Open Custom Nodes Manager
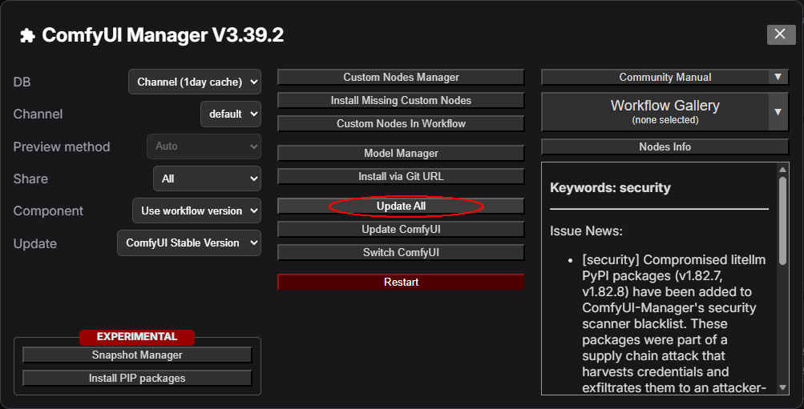804x409 pixels. [401, 78]
